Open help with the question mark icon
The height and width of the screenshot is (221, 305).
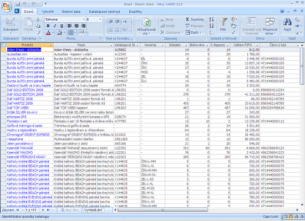(x=282, y=11)
